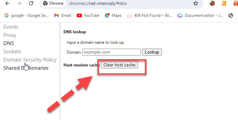Click the Domain input field
This screenshot has width=238, height=120.
(x=112, y=52)
